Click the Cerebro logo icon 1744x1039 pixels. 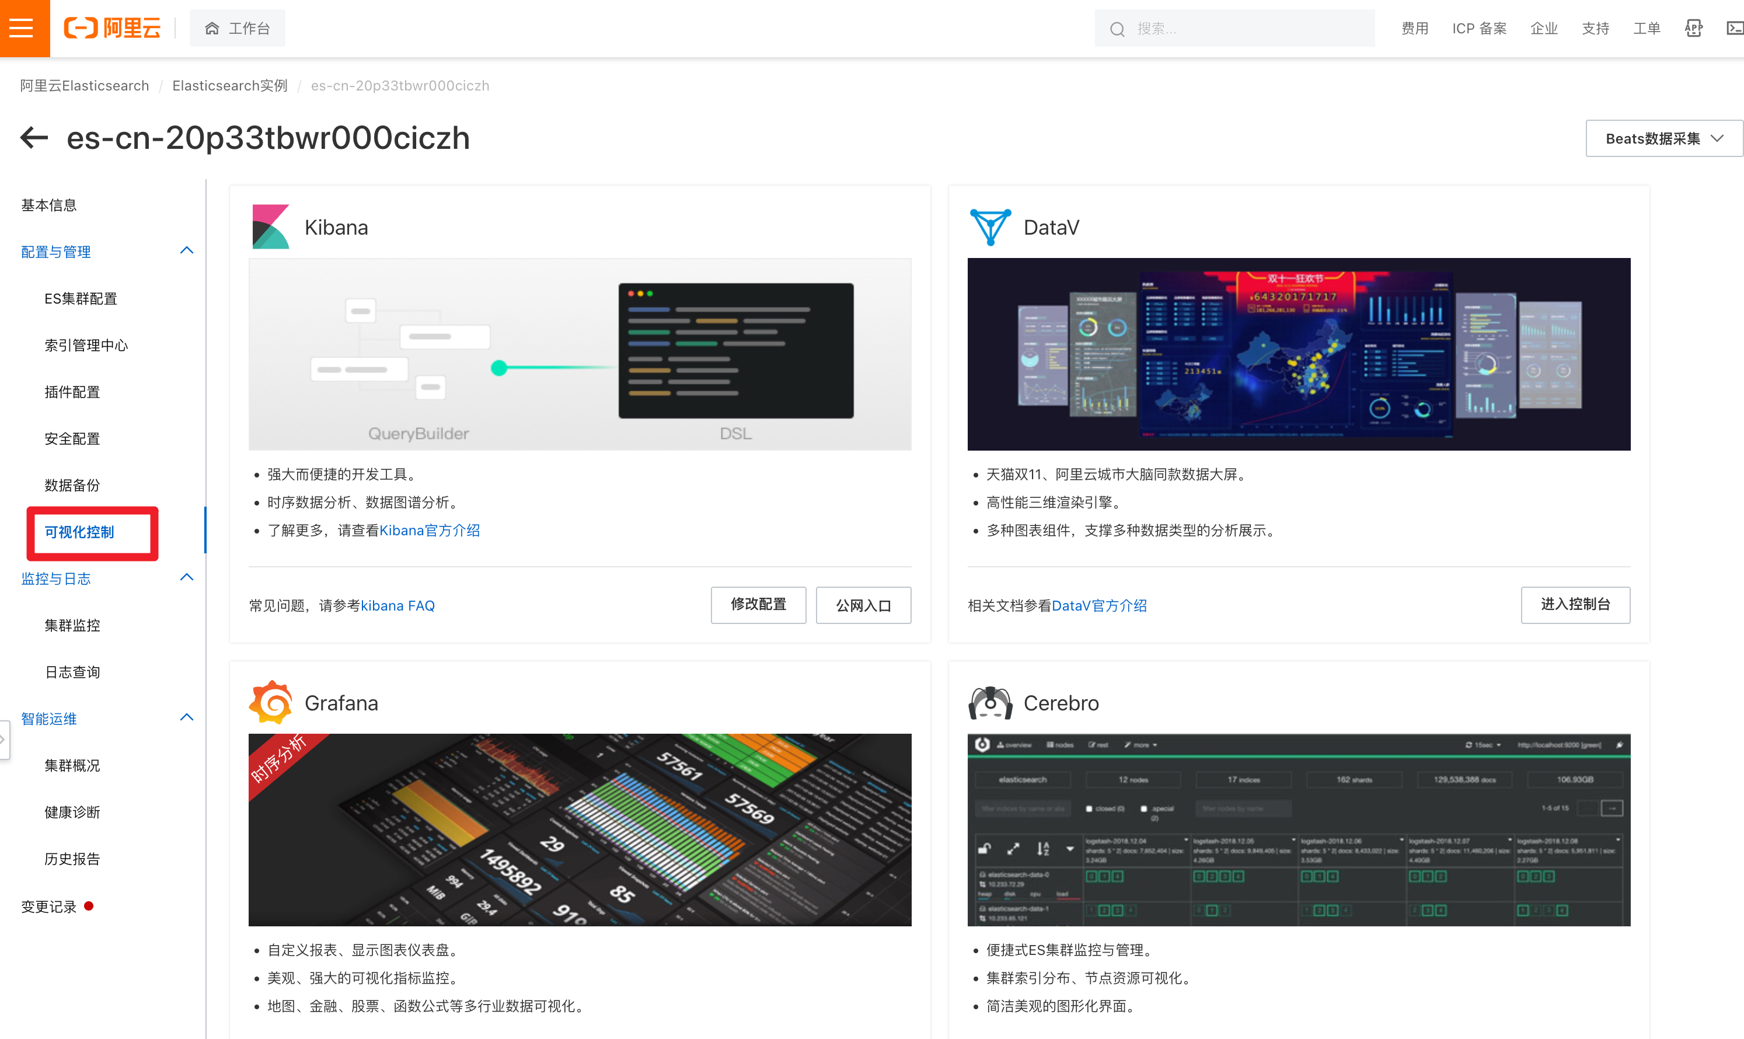coord(990,702)
